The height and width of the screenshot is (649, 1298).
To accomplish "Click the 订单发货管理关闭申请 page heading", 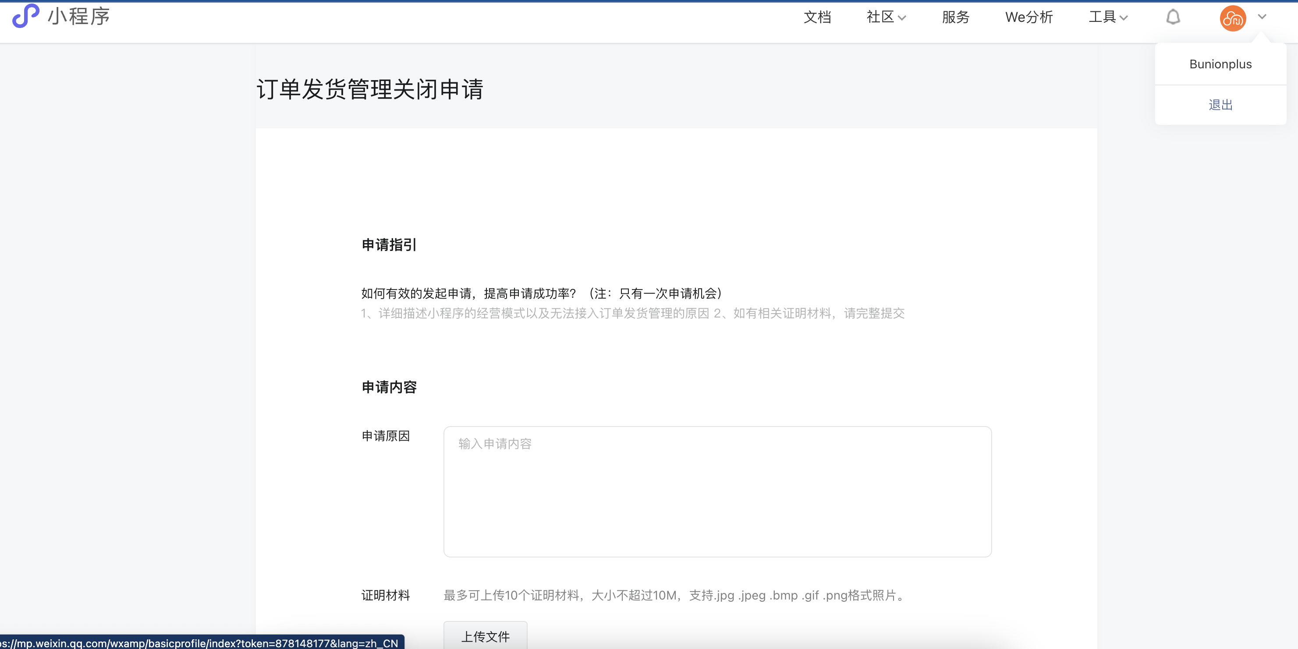I will (x=370, y=90).
